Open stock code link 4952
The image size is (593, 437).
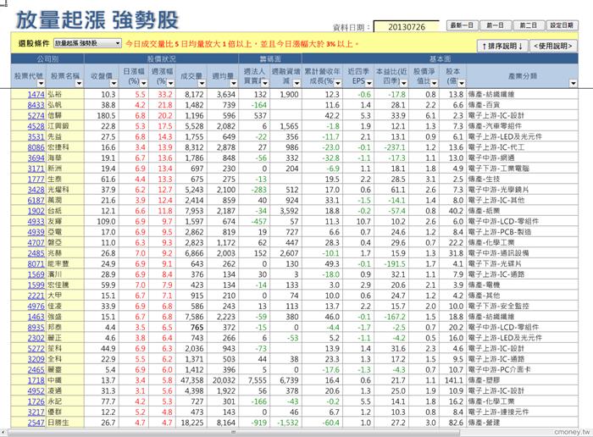pos(36,391)
